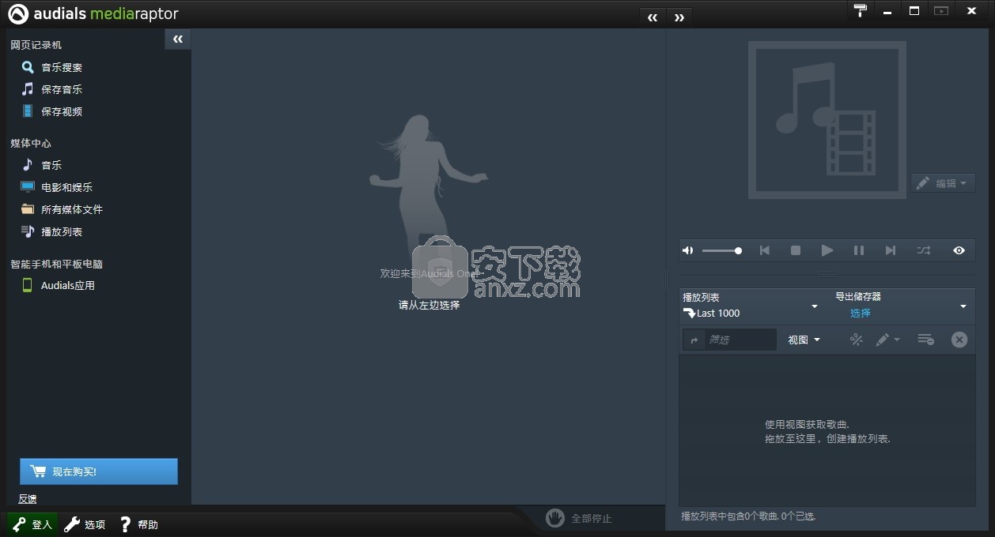The height and width of the screenshot is (537, 995).
Task: Click the 网页记录机 section header
Action: click(36, 45)
